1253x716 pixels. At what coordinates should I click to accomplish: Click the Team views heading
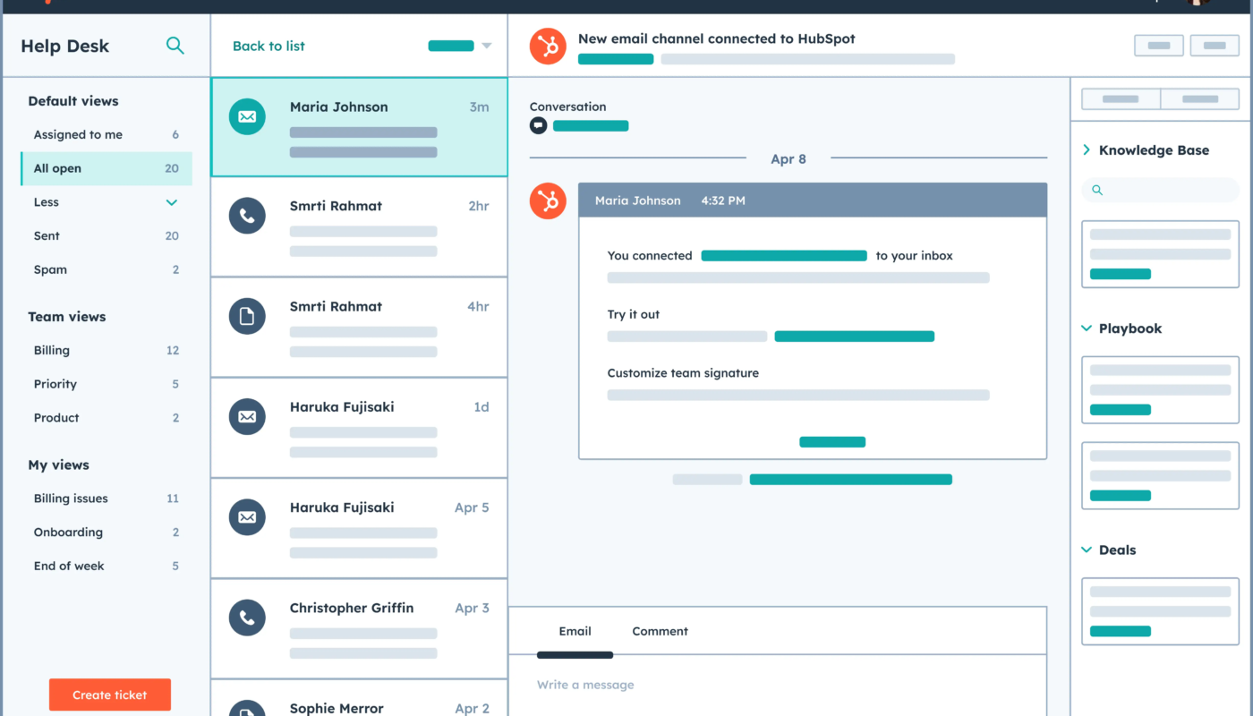[x=67, y=317]
